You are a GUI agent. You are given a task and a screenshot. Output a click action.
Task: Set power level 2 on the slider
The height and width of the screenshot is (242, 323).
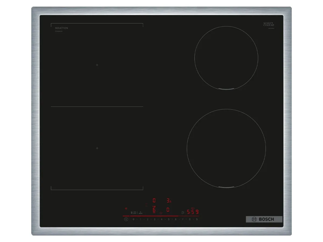[x=148, y=219]
